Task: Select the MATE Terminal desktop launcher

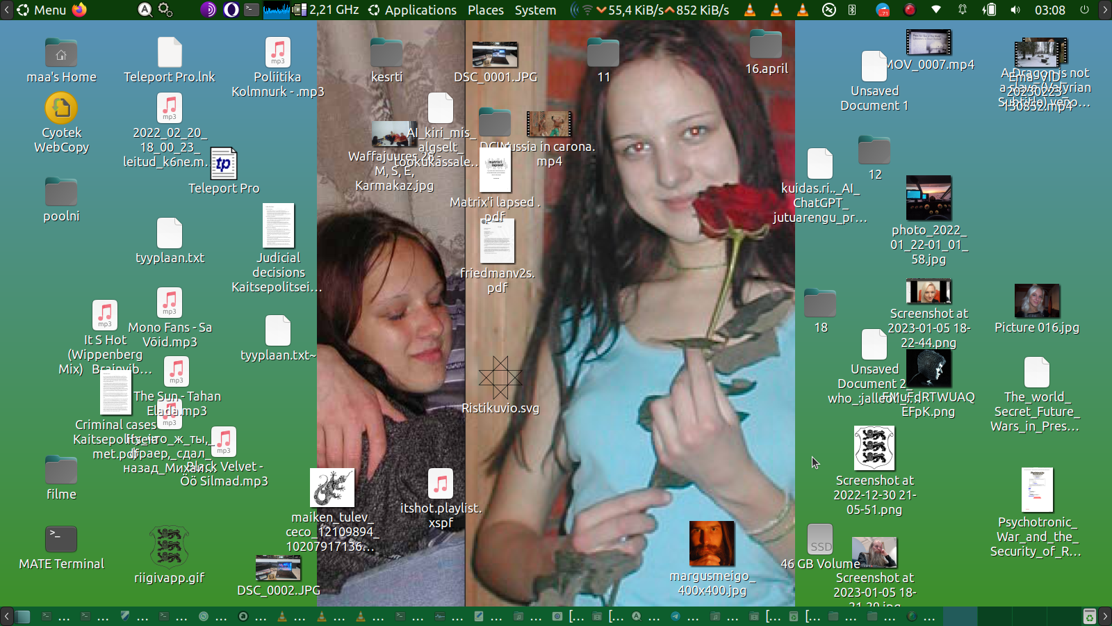Action: (x=61, y=548)
